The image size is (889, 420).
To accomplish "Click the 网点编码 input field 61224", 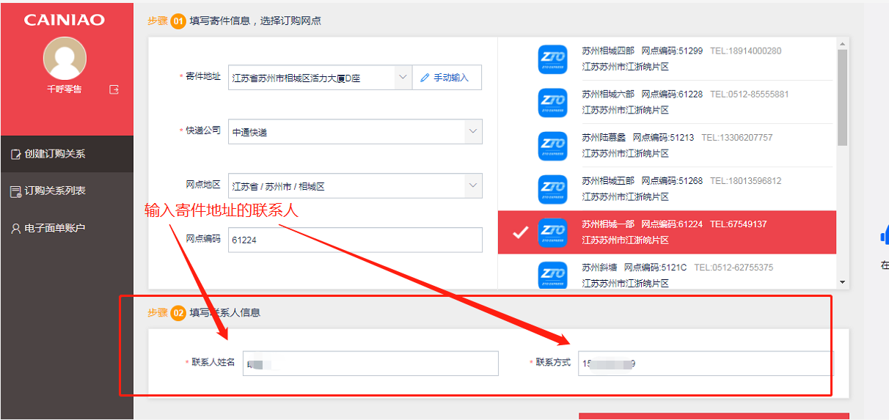I will [x=355, y=240].
